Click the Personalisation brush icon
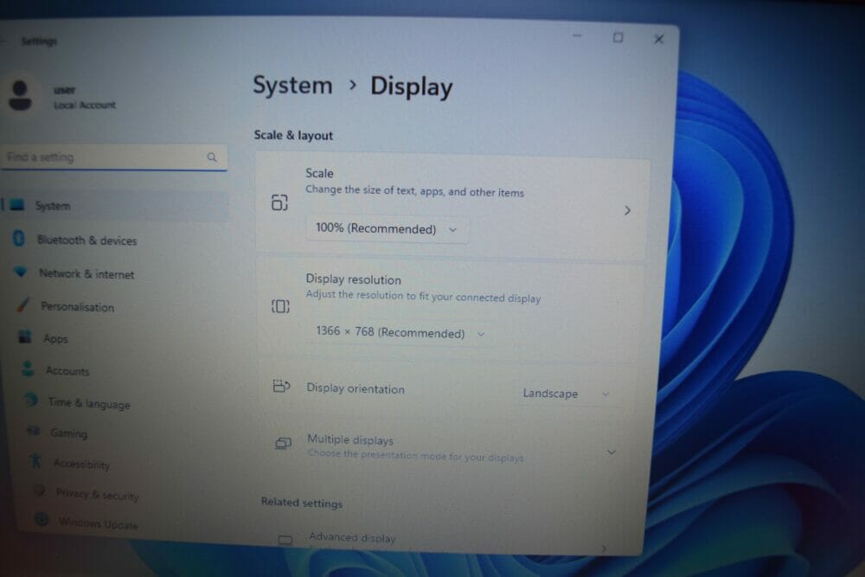 [x=23, y=304]
